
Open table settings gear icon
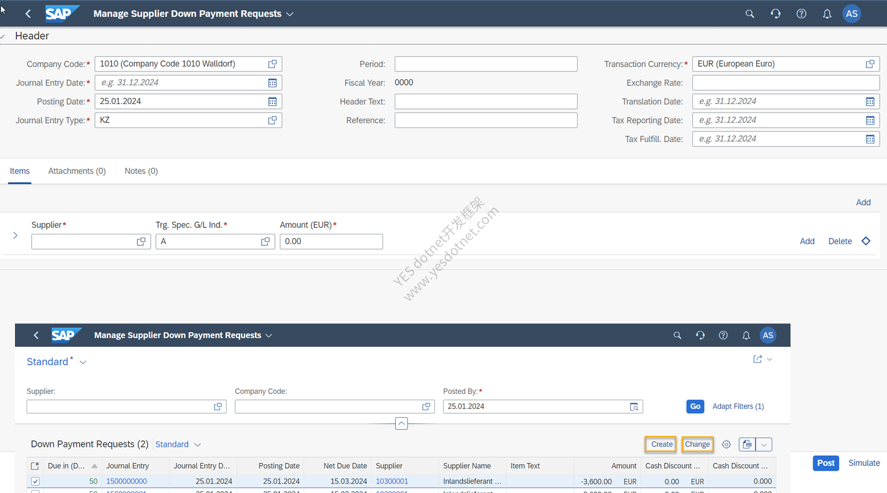[726, 444]
